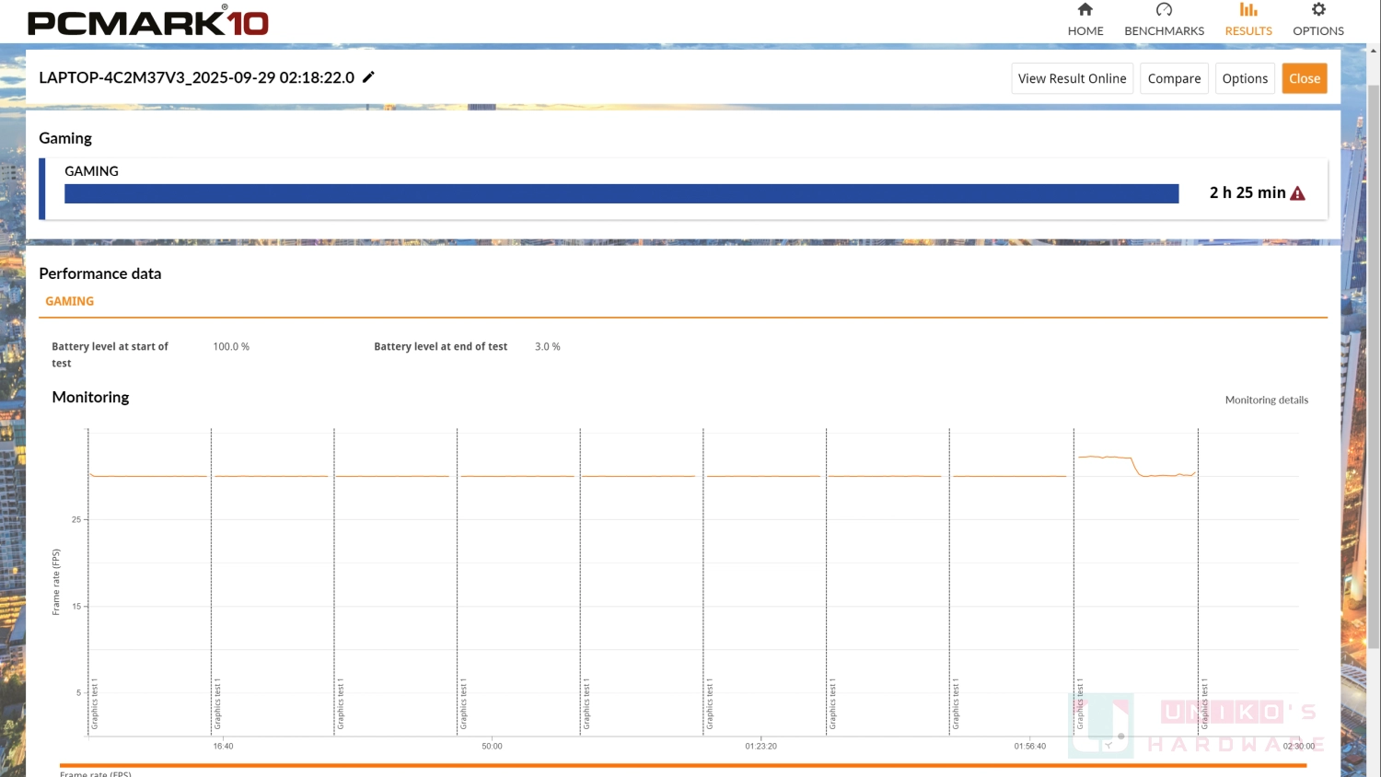The image size is (1381, 777).
Task: Click the PCMark 10 logo
Action: [148, 21]
